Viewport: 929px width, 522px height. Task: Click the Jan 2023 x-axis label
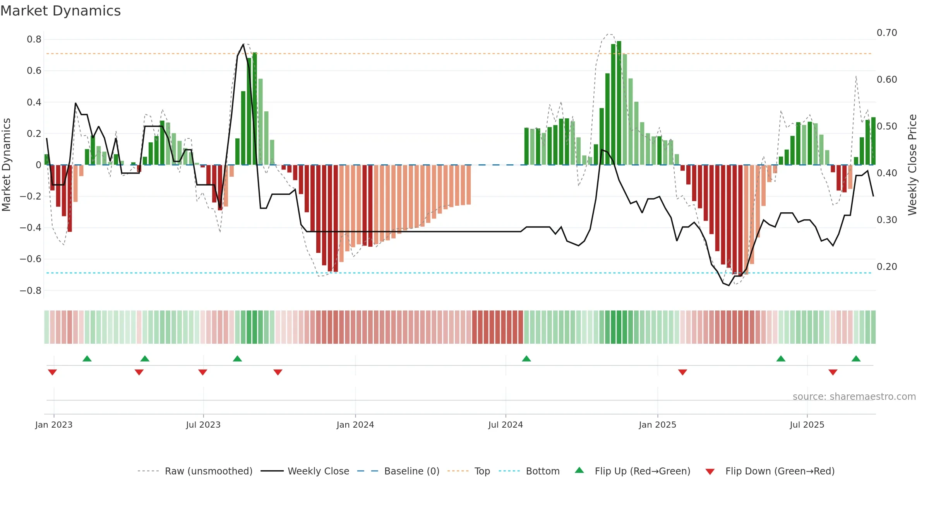[x=54, y=425]
